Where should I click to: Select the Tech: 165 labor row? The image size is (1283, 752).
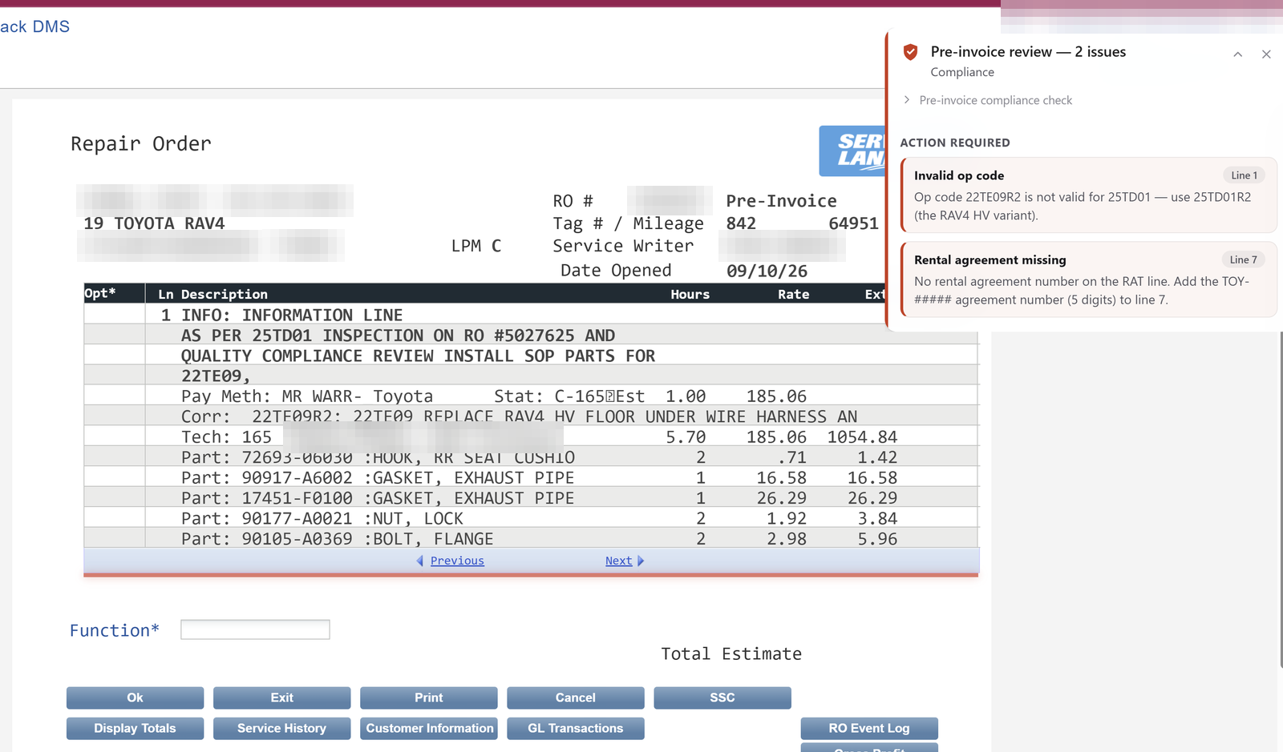[531, 436]
